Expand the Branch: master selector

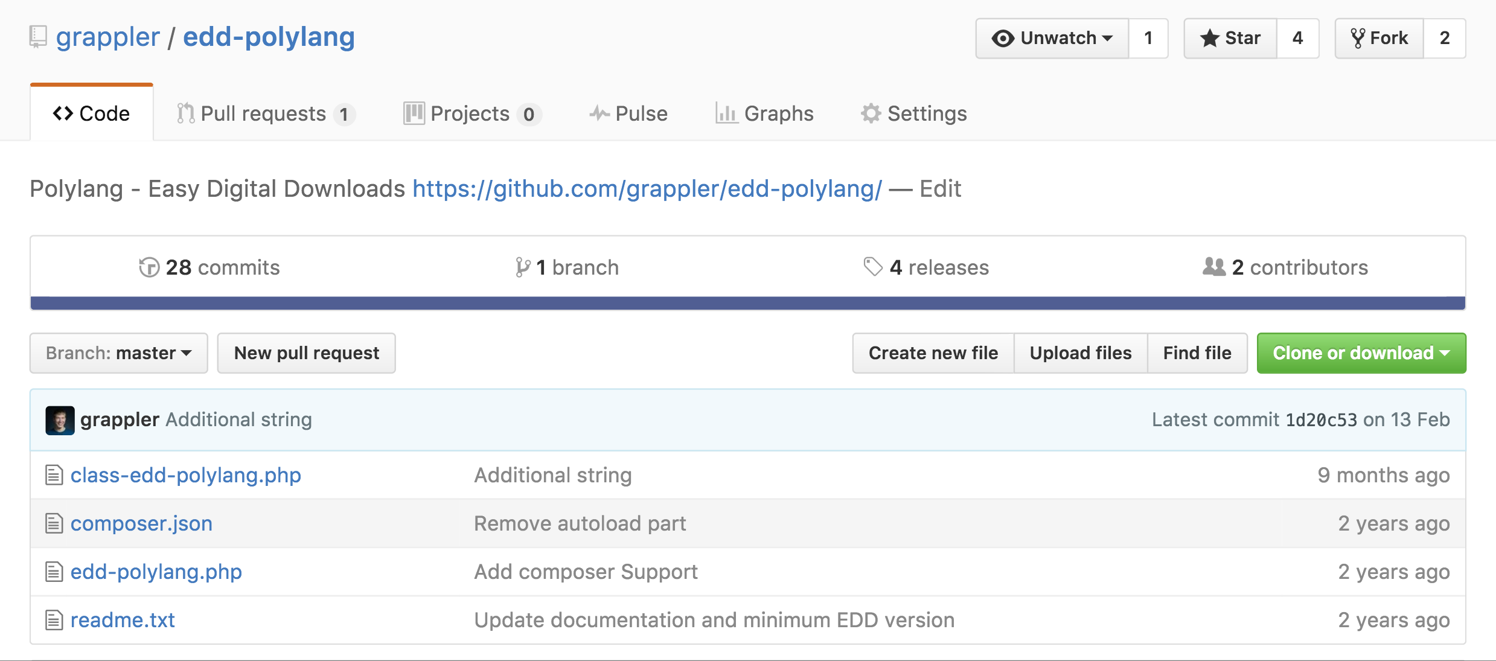tap(119, 353)
